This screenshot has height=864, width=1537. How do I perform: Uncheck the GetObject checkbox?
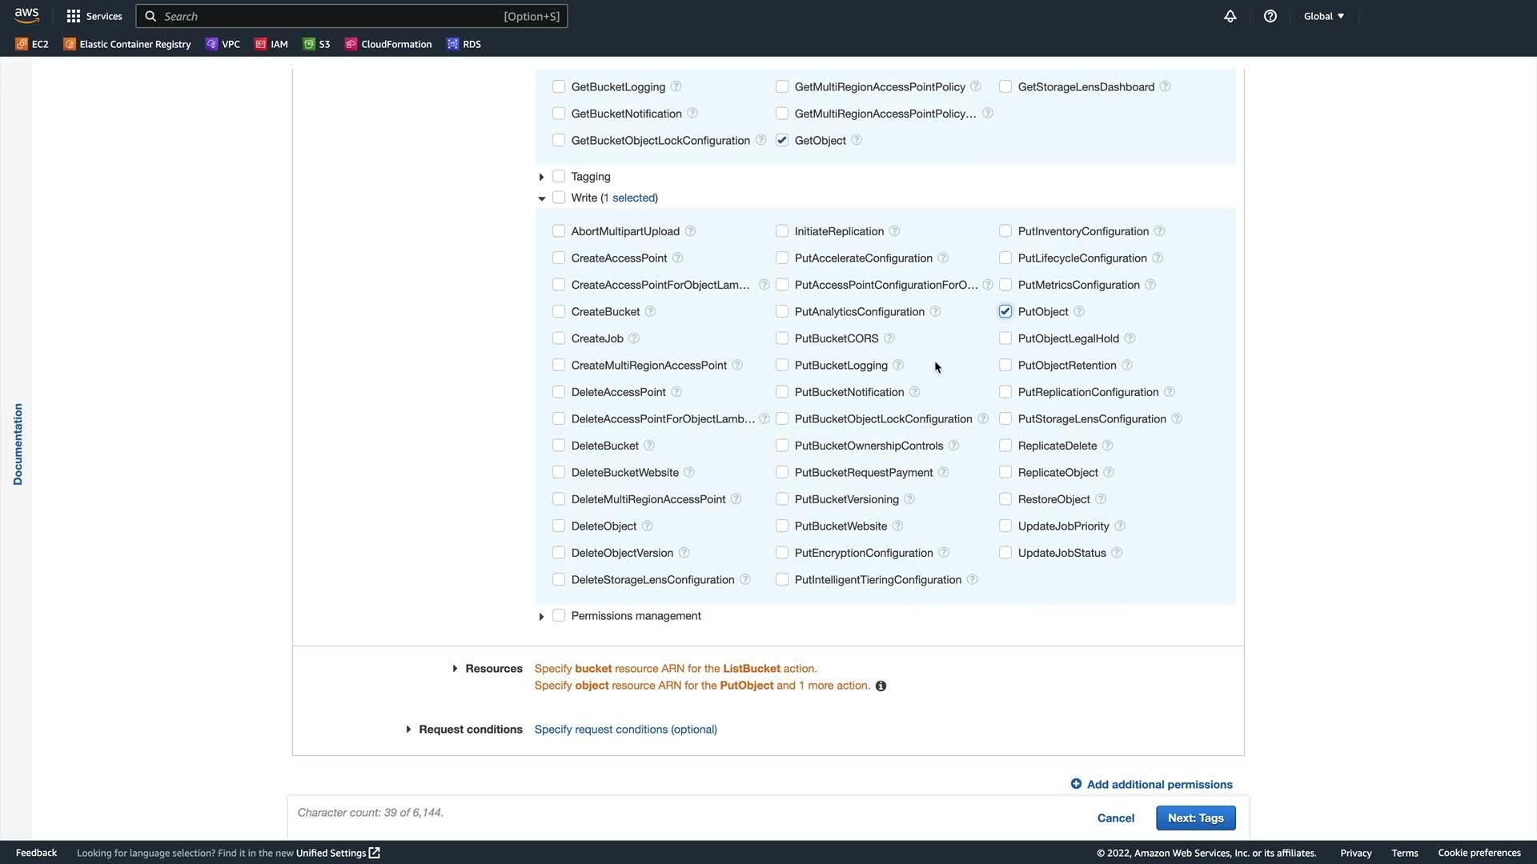(x=782, y=141)
